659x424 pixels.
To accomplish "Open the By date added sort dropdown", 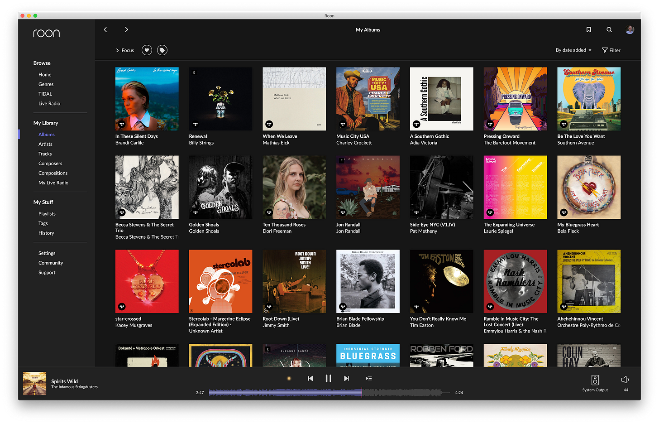I will (573, 50).
